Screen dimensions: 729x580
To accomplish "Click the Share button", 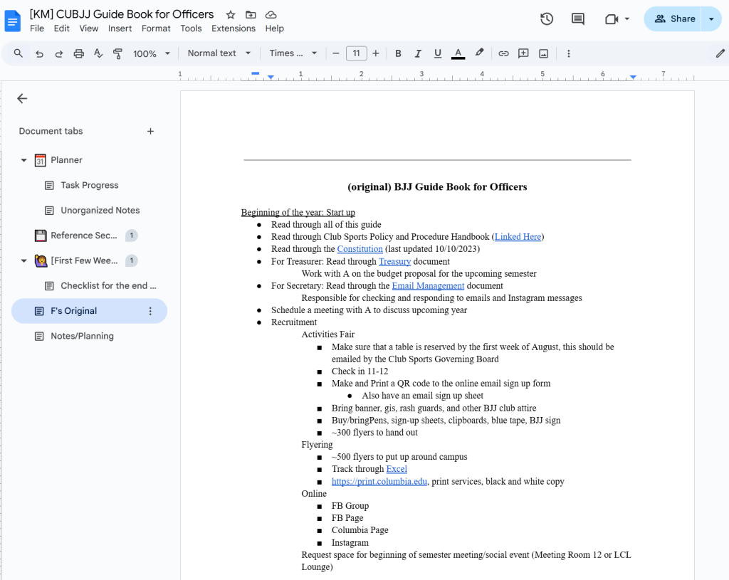I will tap(674, 19).
